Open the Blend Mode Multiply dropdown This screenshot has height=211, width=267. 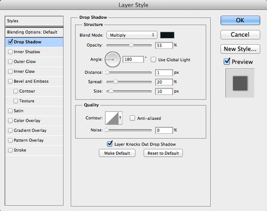click(132, 35)
